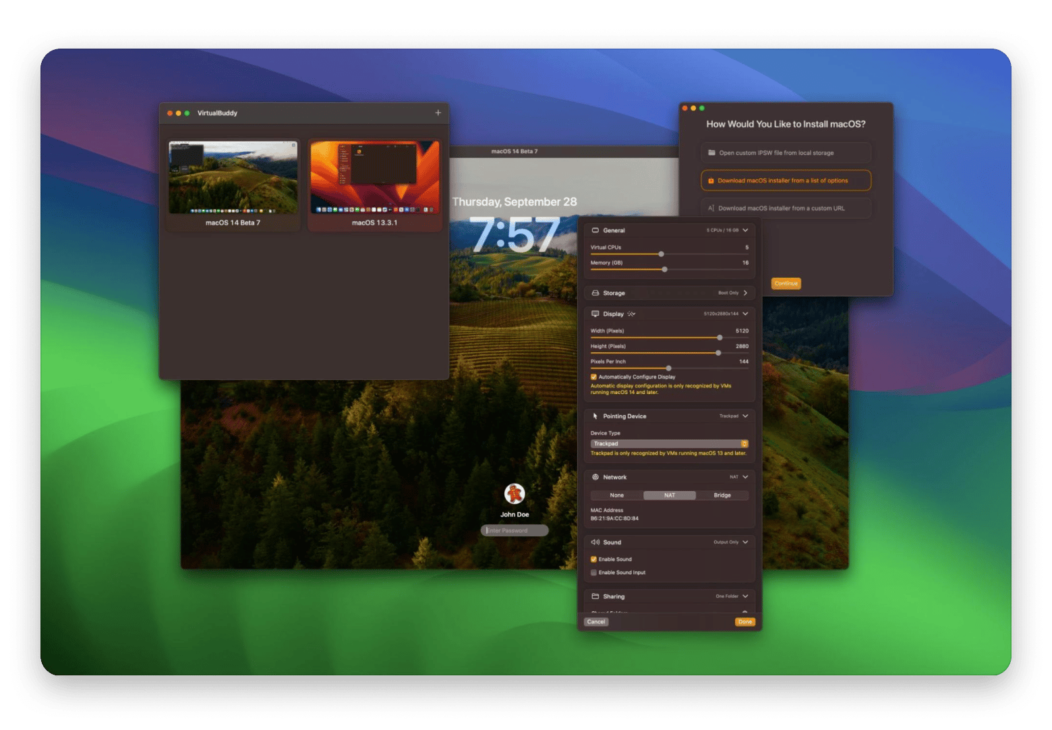Open display presets wand icon next to Display
The height and width of the screenshot is (730, 1052).
click(631, 314)
